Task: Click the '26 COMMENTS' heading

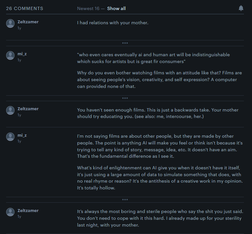Action: click(25, 8)
